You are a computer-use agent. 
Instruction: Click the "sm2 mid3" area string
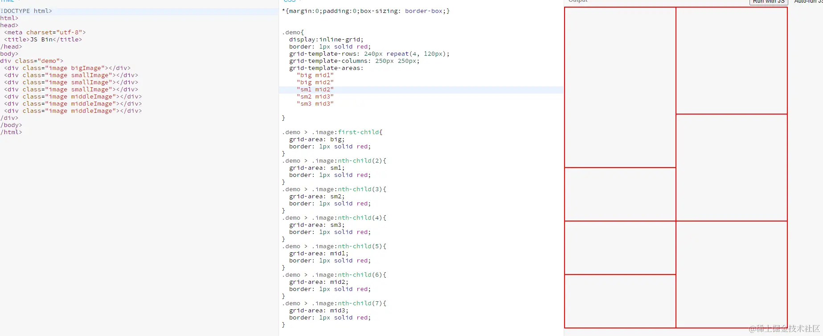(x=315, y=97)
